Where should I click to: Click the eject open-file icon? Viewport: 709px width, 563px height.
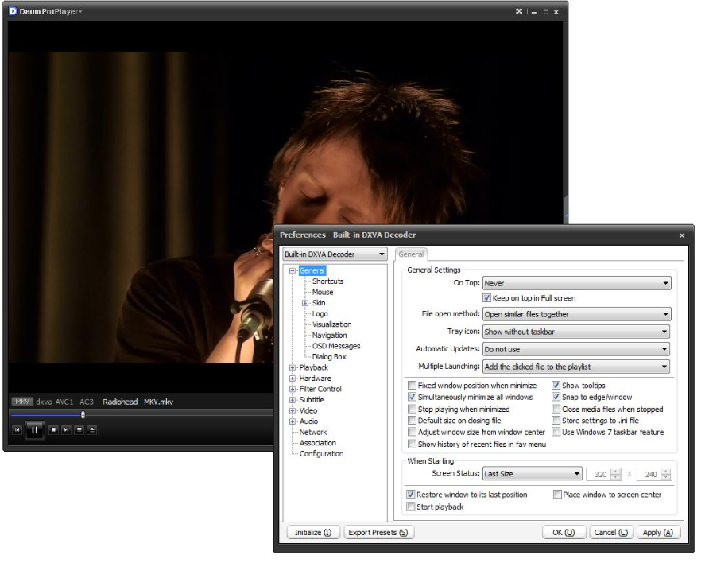click(x=91, y=429)
